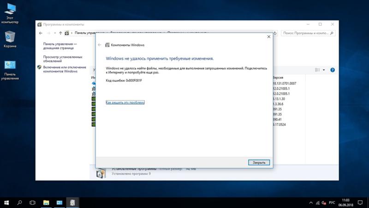Close the Windows Components dialog with X
Screen dimensions: 369x208
(269, 37)
